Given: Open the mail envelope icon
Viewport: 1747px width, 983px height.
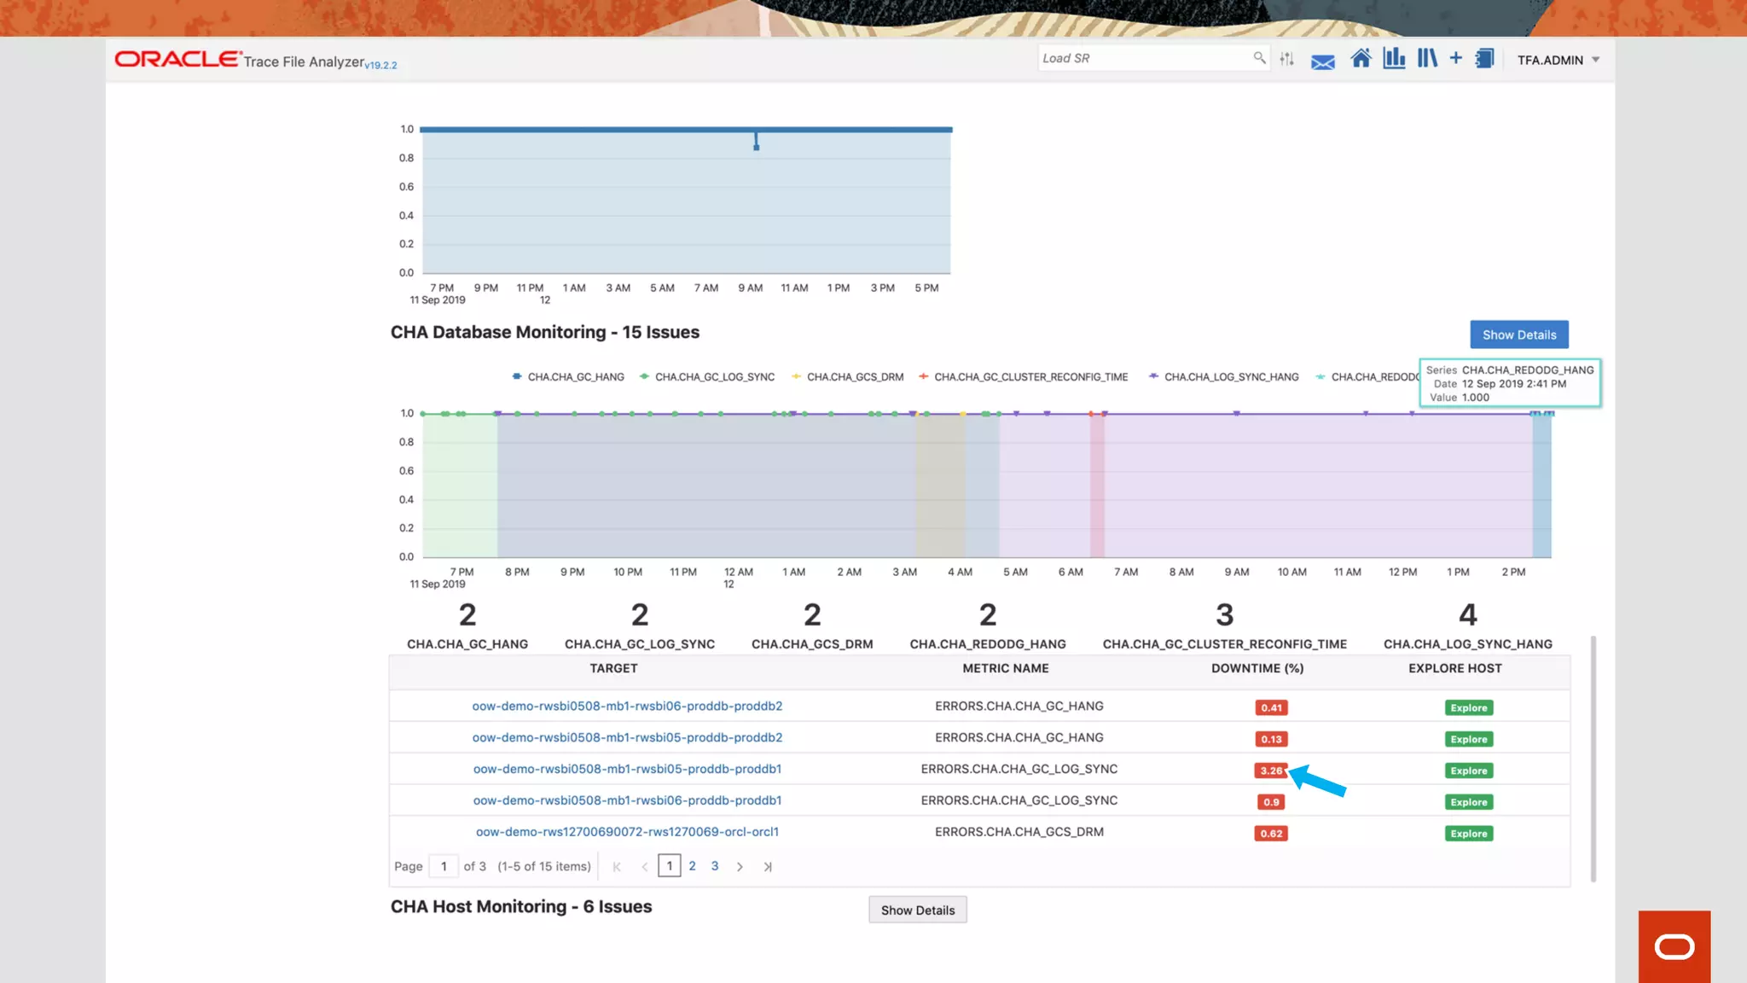Looking at the screenshot, I should [1322, 61].
